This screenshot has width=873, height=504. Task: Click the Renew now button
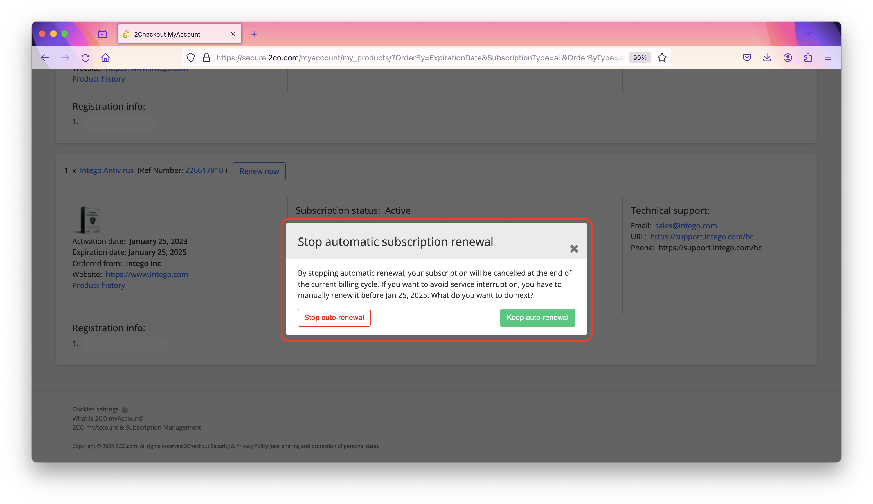click(259, 171)
